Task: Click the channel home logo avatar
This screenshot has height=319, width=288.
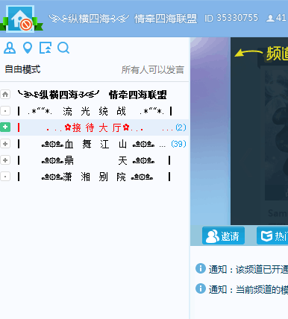Action: coord(20,19)
